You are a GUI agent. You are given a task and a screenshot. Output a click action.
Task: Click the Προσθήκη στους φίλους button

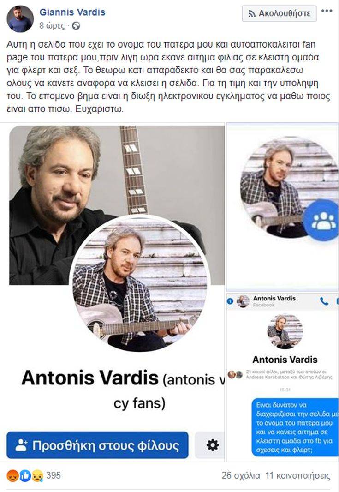[97, 445]
